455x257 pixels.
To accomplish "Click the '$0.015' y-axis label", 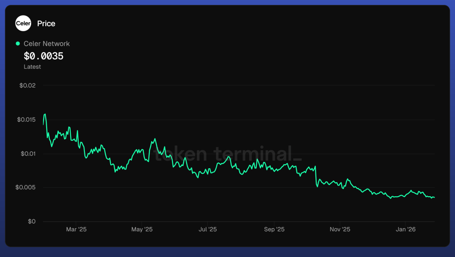I will (26, 120).
